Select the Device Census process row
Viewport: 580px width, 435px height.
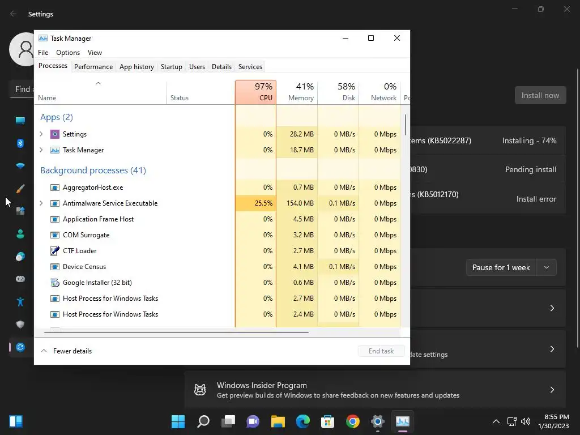(217, 267)
